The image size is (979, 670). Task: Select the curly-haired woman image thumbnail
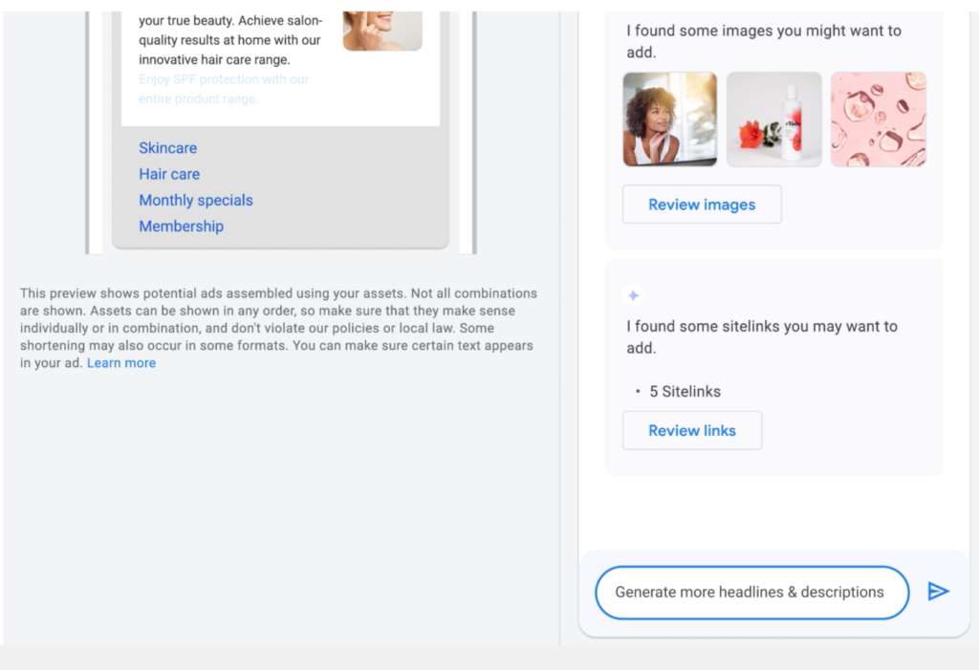(670, 119)
